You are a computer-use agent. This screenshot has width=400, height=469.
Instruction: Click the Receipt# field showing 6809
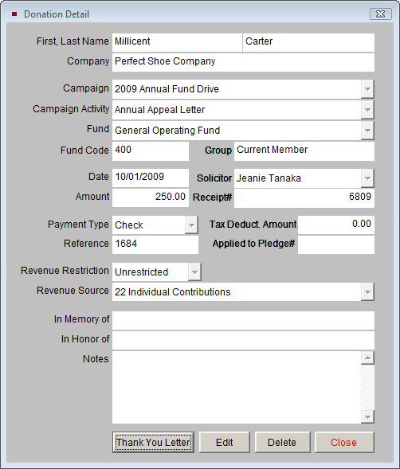(x=304, y=198)
